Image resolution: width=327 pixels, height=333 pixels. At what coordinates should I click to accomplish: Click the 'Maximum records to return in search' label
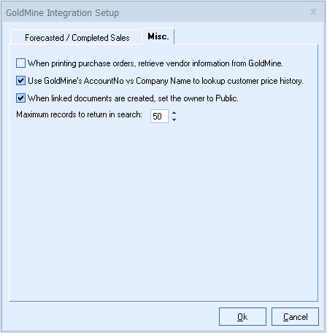pos(79,114)
